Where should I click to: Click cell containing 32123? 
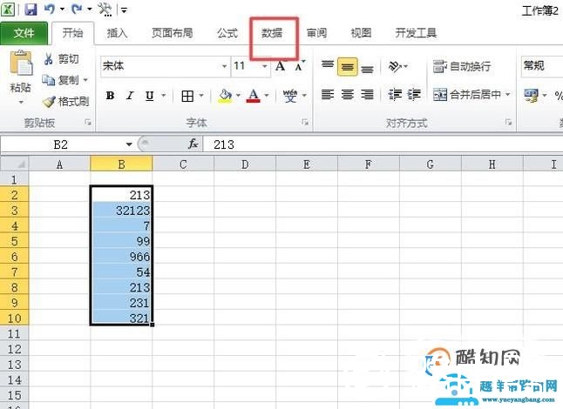click(x=121, y=210)
